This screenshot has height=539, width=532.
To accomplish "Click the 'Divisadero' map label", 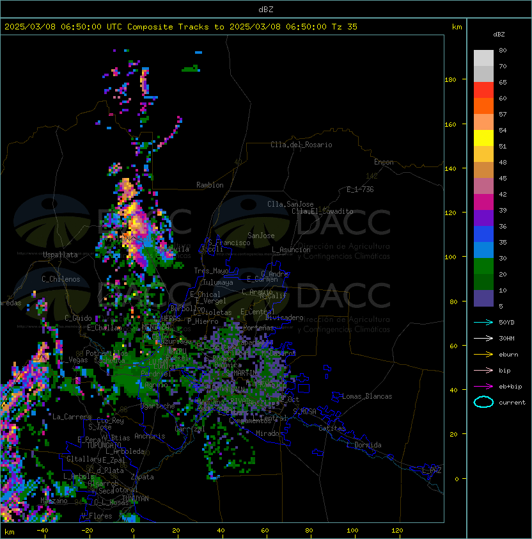I will point(285,318).
